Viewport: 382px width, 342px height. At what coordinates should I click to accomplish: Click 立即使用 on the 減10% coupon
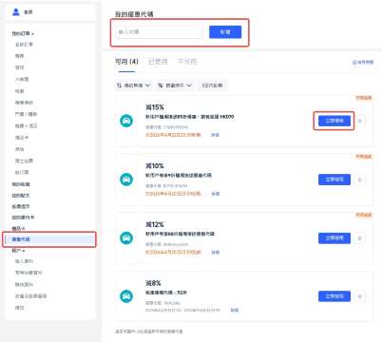[x=334, y=180]
